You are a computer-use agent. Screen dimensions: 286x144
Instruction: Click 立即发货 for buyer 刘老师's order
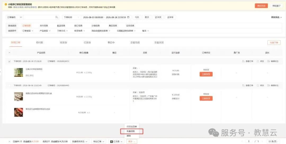point(206,98)
